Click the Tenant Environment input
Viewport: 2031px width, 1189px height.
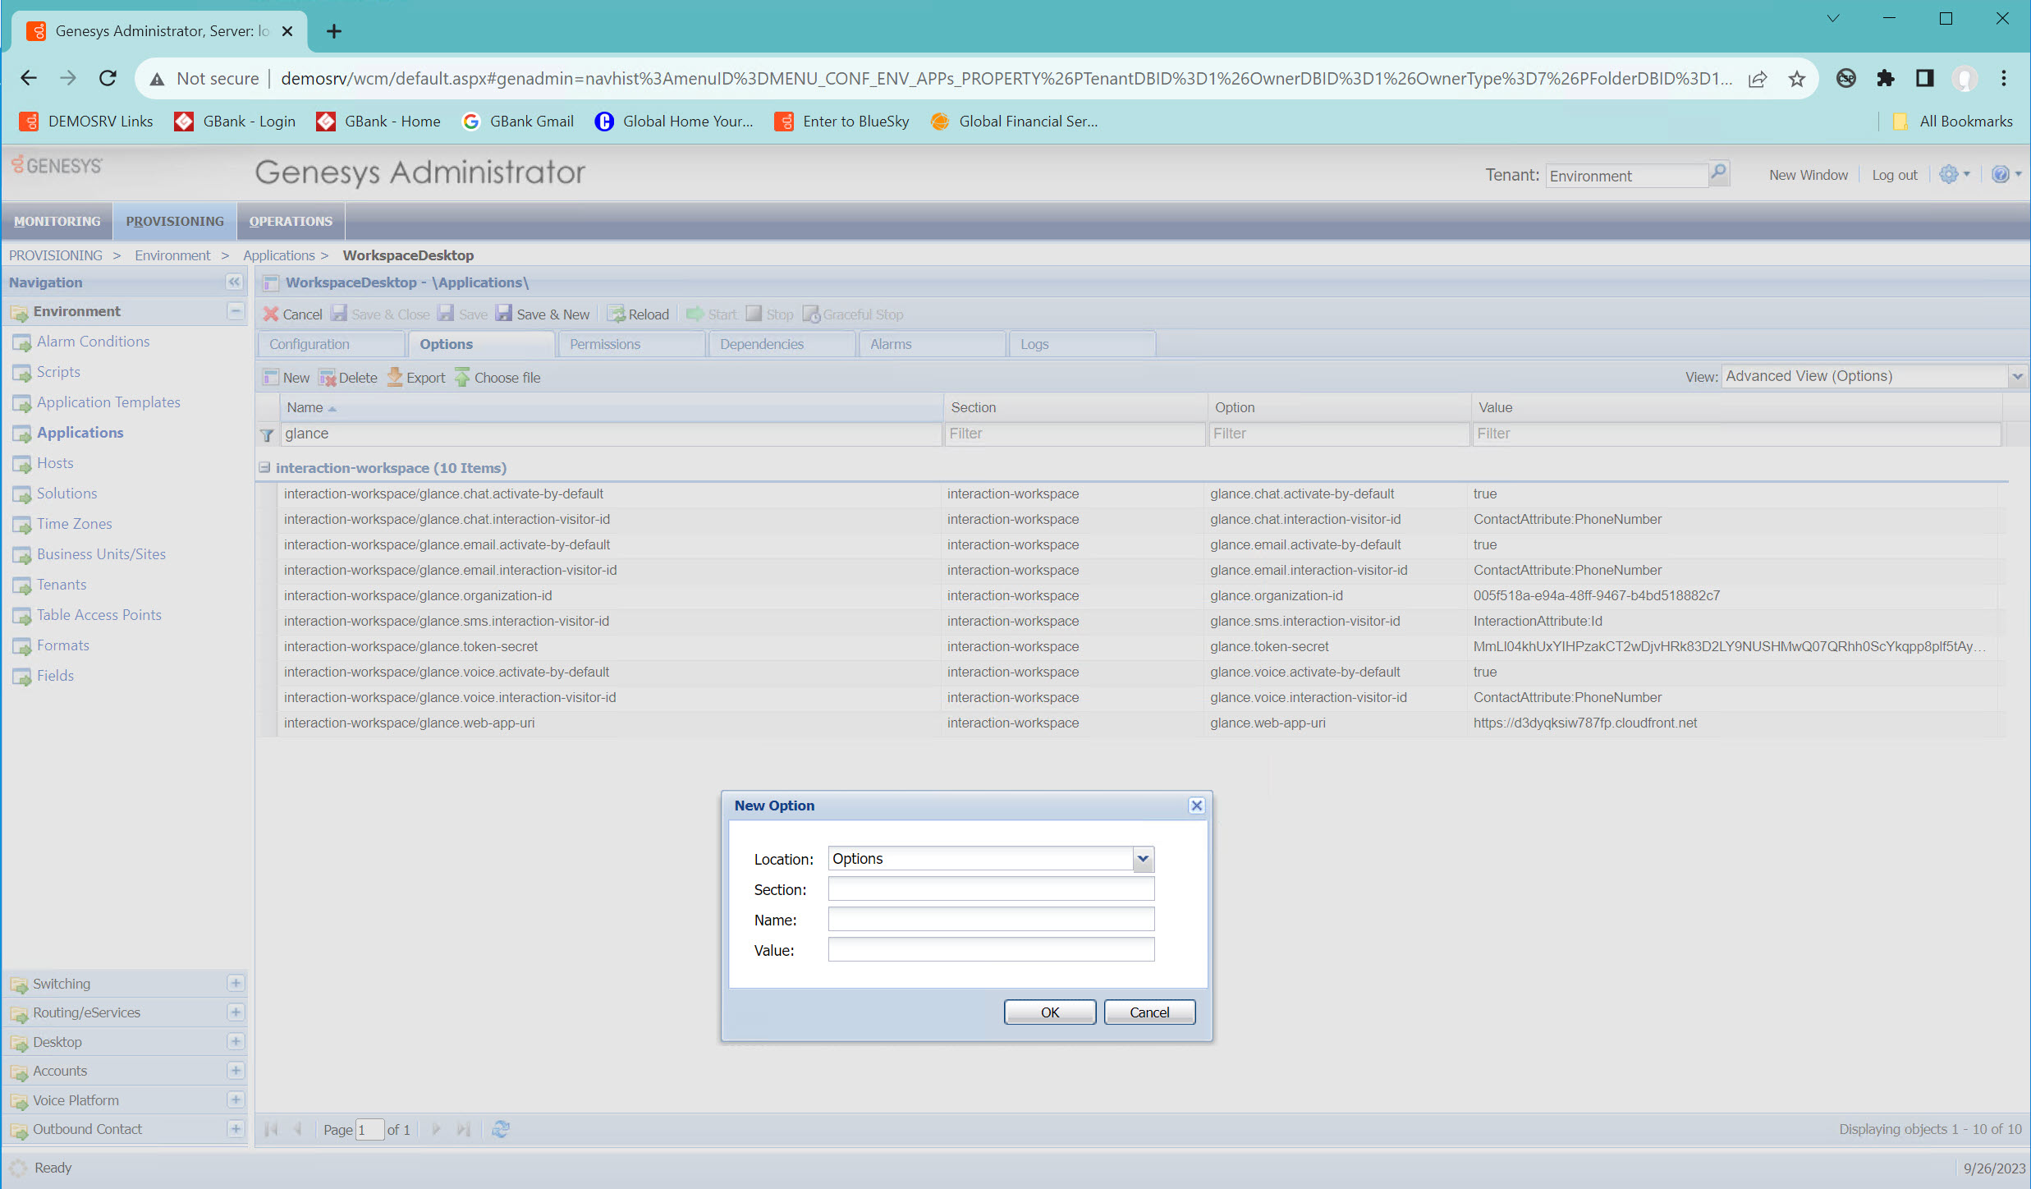[x=1626, y=176]
